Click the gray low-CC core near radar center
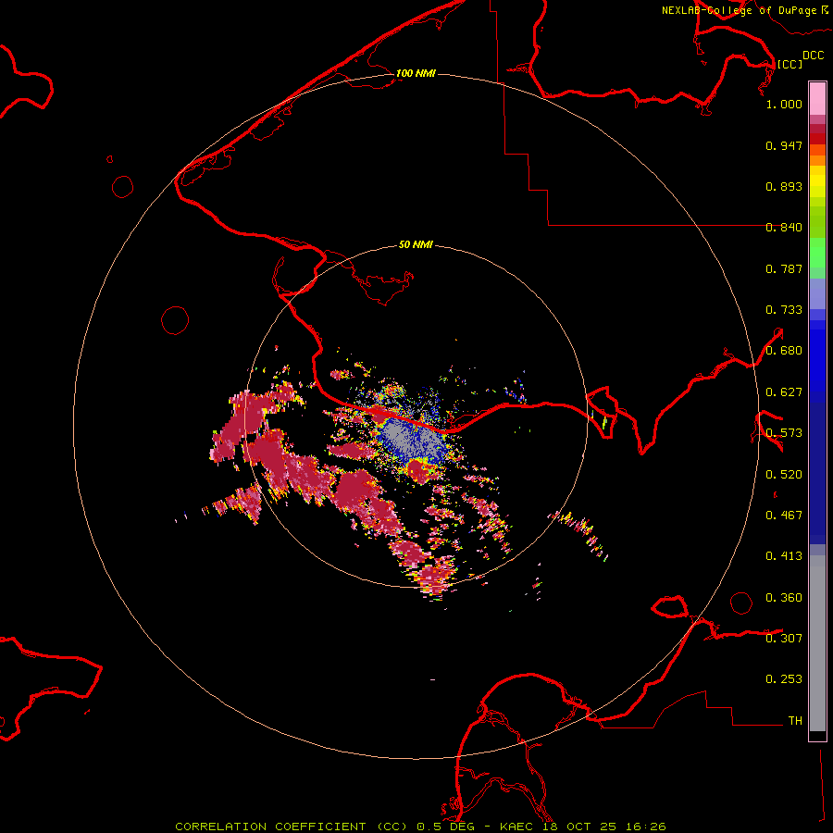 tap(410, 439)
